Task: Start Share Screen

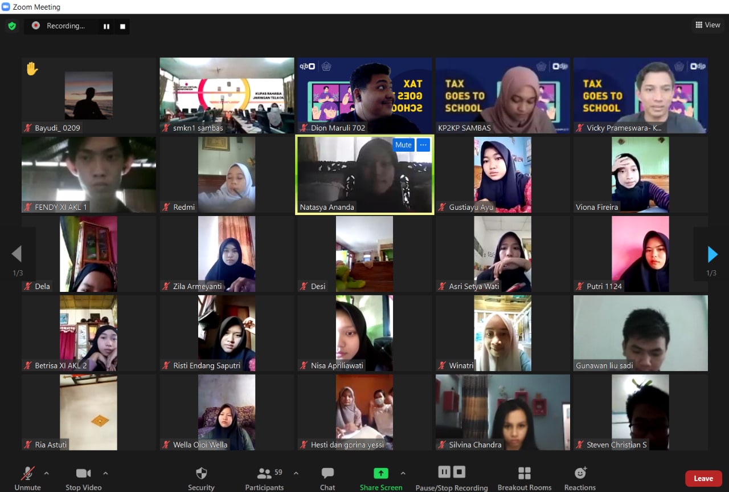Action: click(380, 478)
